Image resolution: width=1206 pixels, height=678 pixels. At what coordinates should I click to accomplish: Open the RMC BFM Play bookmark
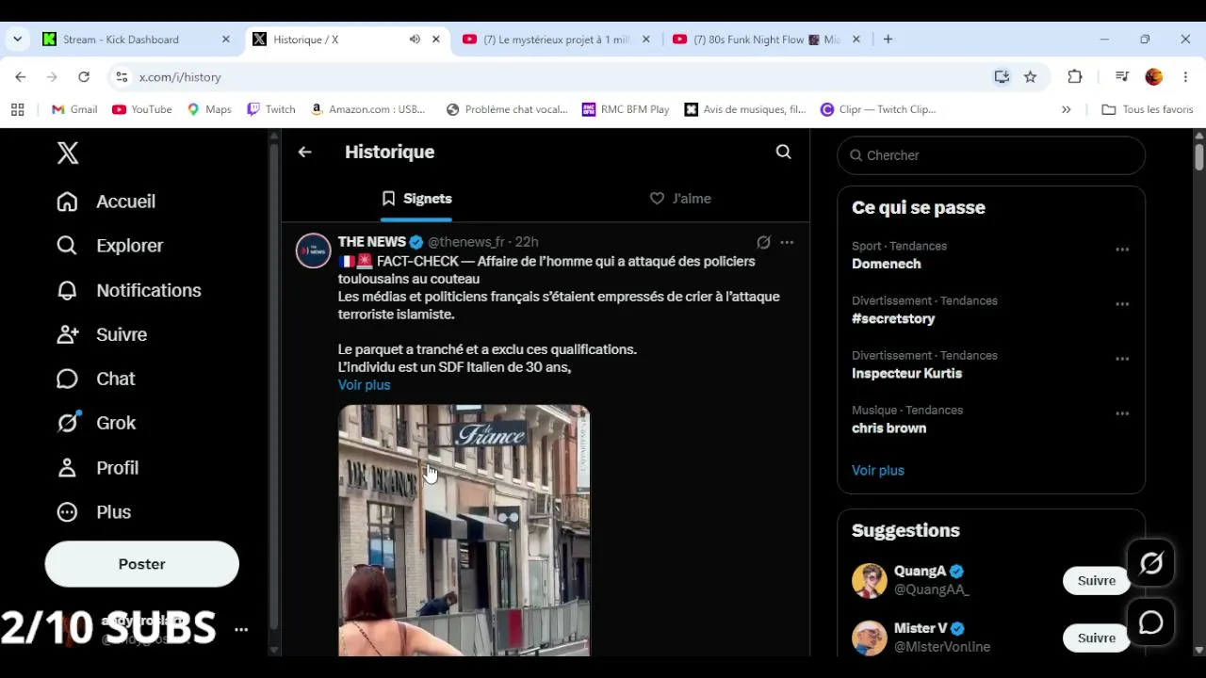(626, 109)
